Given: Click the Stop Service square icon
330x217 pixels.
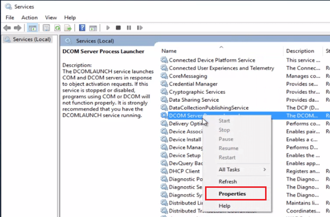Looking at the screenshot, I should tap(118, 28).
